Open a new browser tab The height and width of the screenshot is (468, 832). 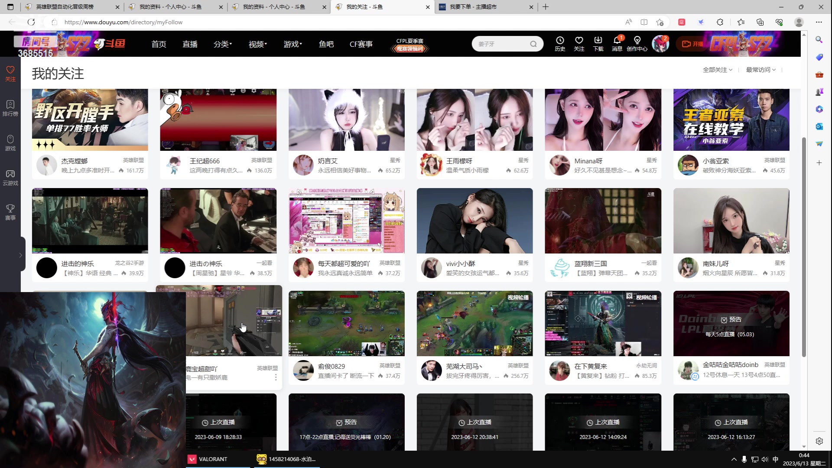pos(546,7)
